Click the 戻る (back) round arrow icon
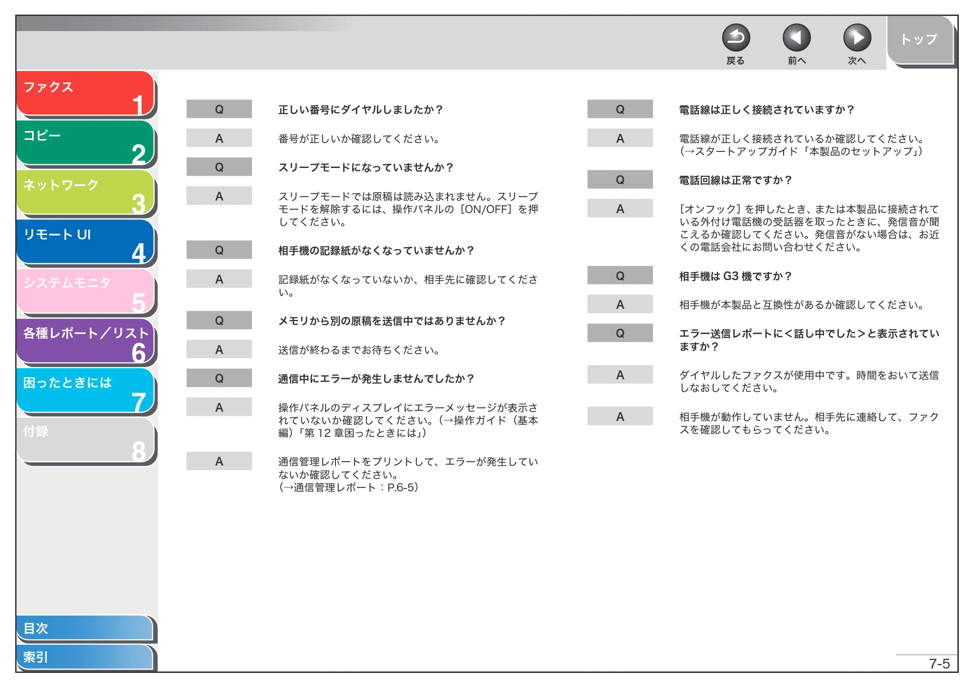Screen dimensions: 971x687 click(736, 38)
